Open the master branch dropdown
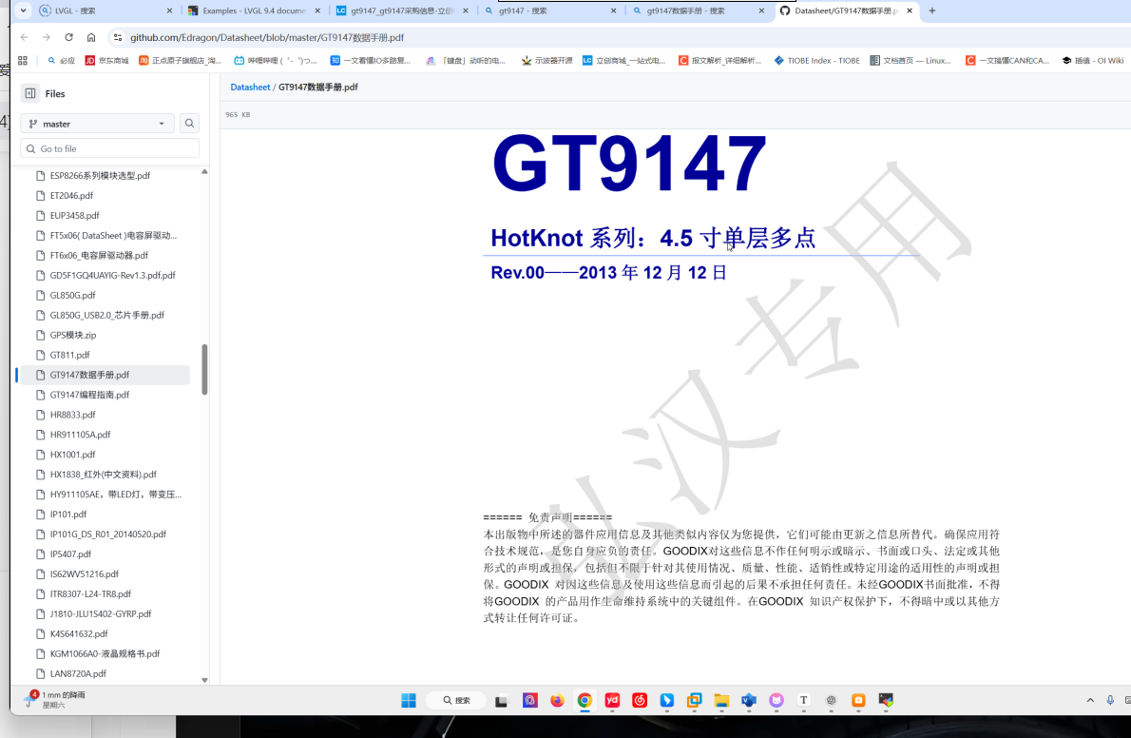Screen dimensions: 1131x738 [x=97, y=124]
